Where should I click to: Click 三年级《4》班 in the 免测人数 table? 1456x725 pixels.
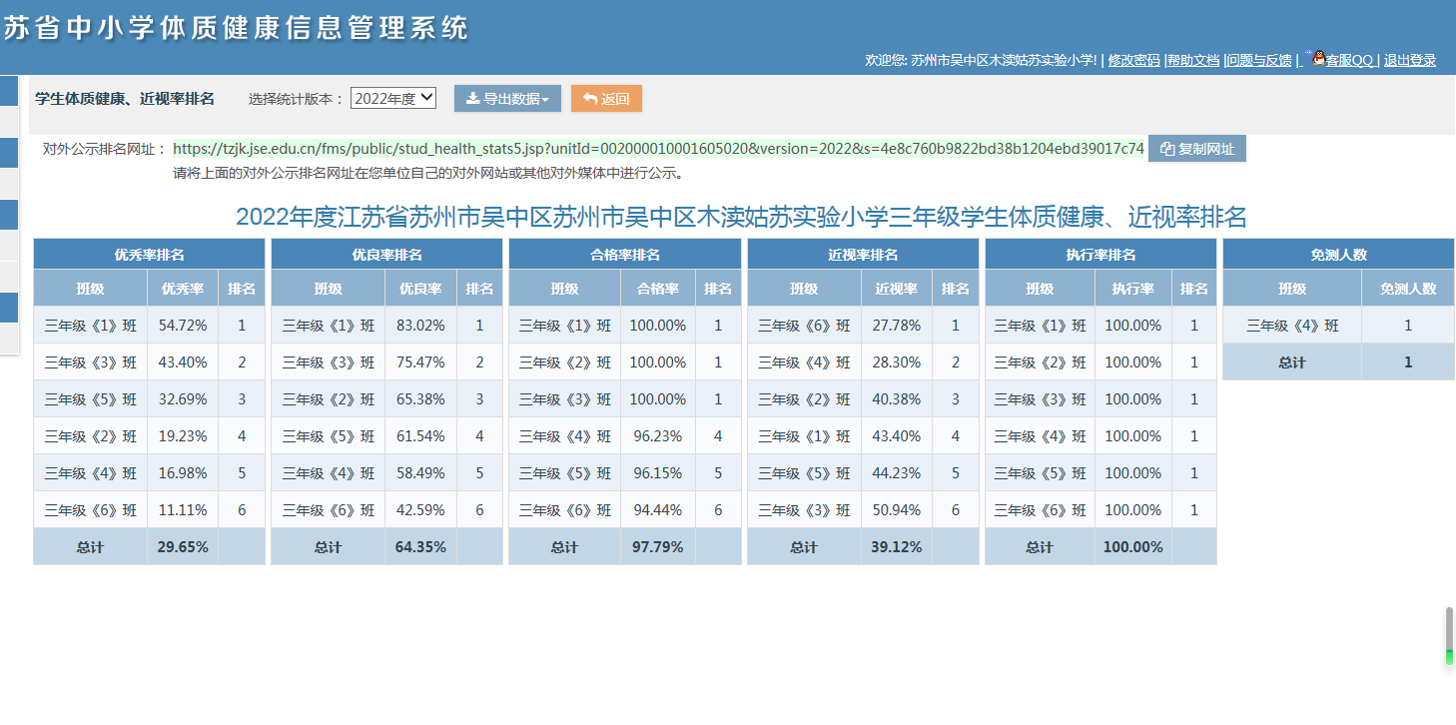click(x=1292, y=326)
